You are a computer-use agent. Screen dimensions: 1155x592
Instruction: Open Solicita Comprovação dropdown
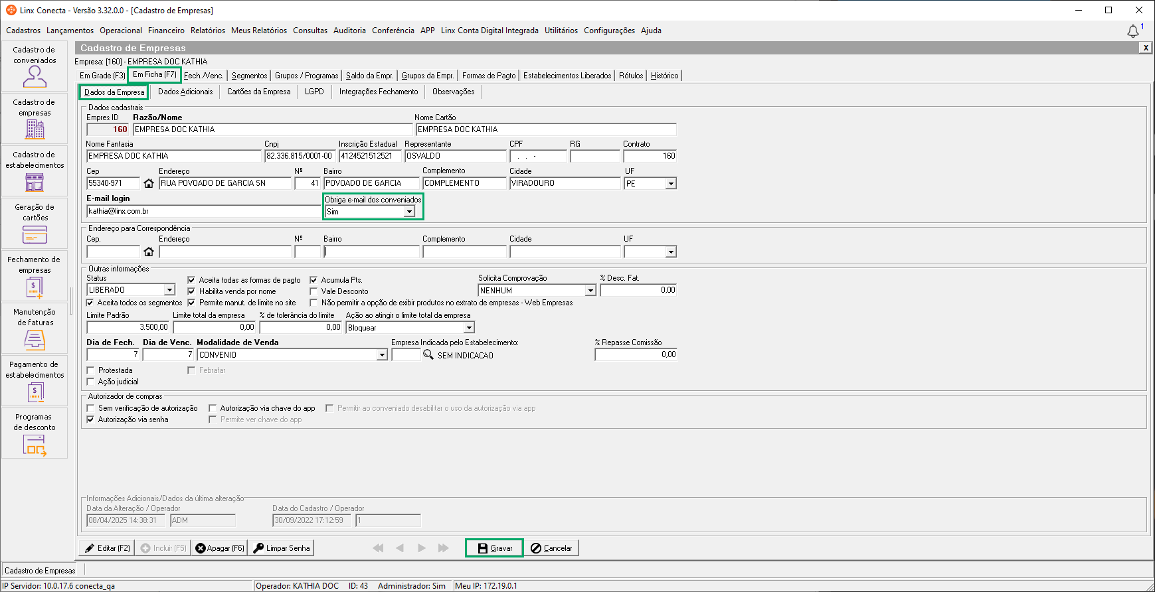pos(590,291)
